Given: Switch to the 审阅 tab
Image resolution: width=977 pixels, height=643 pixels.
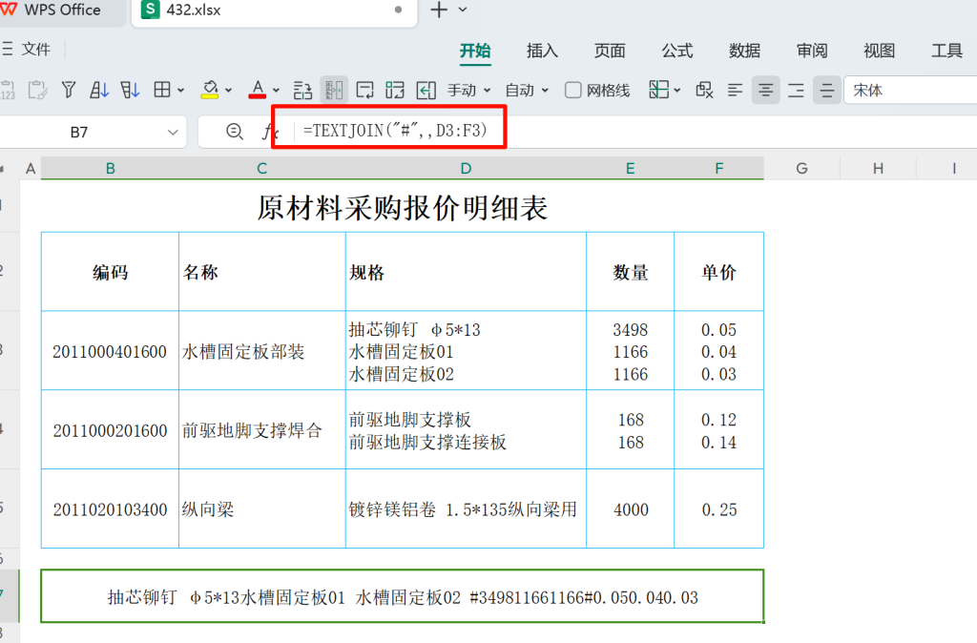Looking at the screenshot, I should click(x=812, y=51).
